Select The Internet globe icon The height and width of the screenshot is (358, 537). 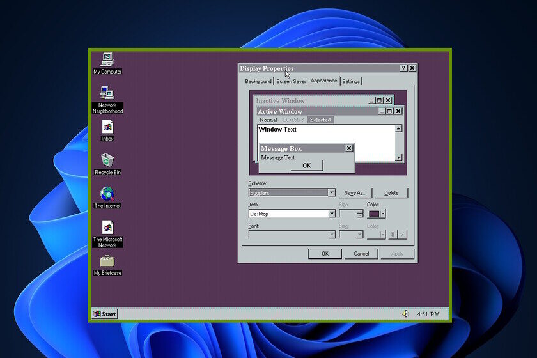point(107,198)
